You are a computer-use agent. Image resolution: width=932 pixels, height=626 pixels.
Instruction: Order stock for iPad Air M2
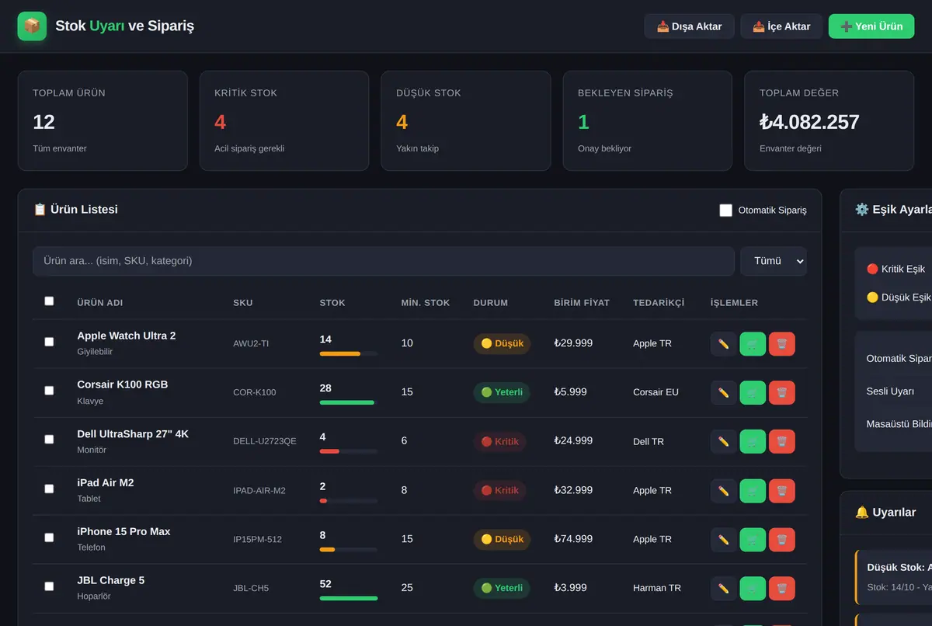[x=753, y=490]
